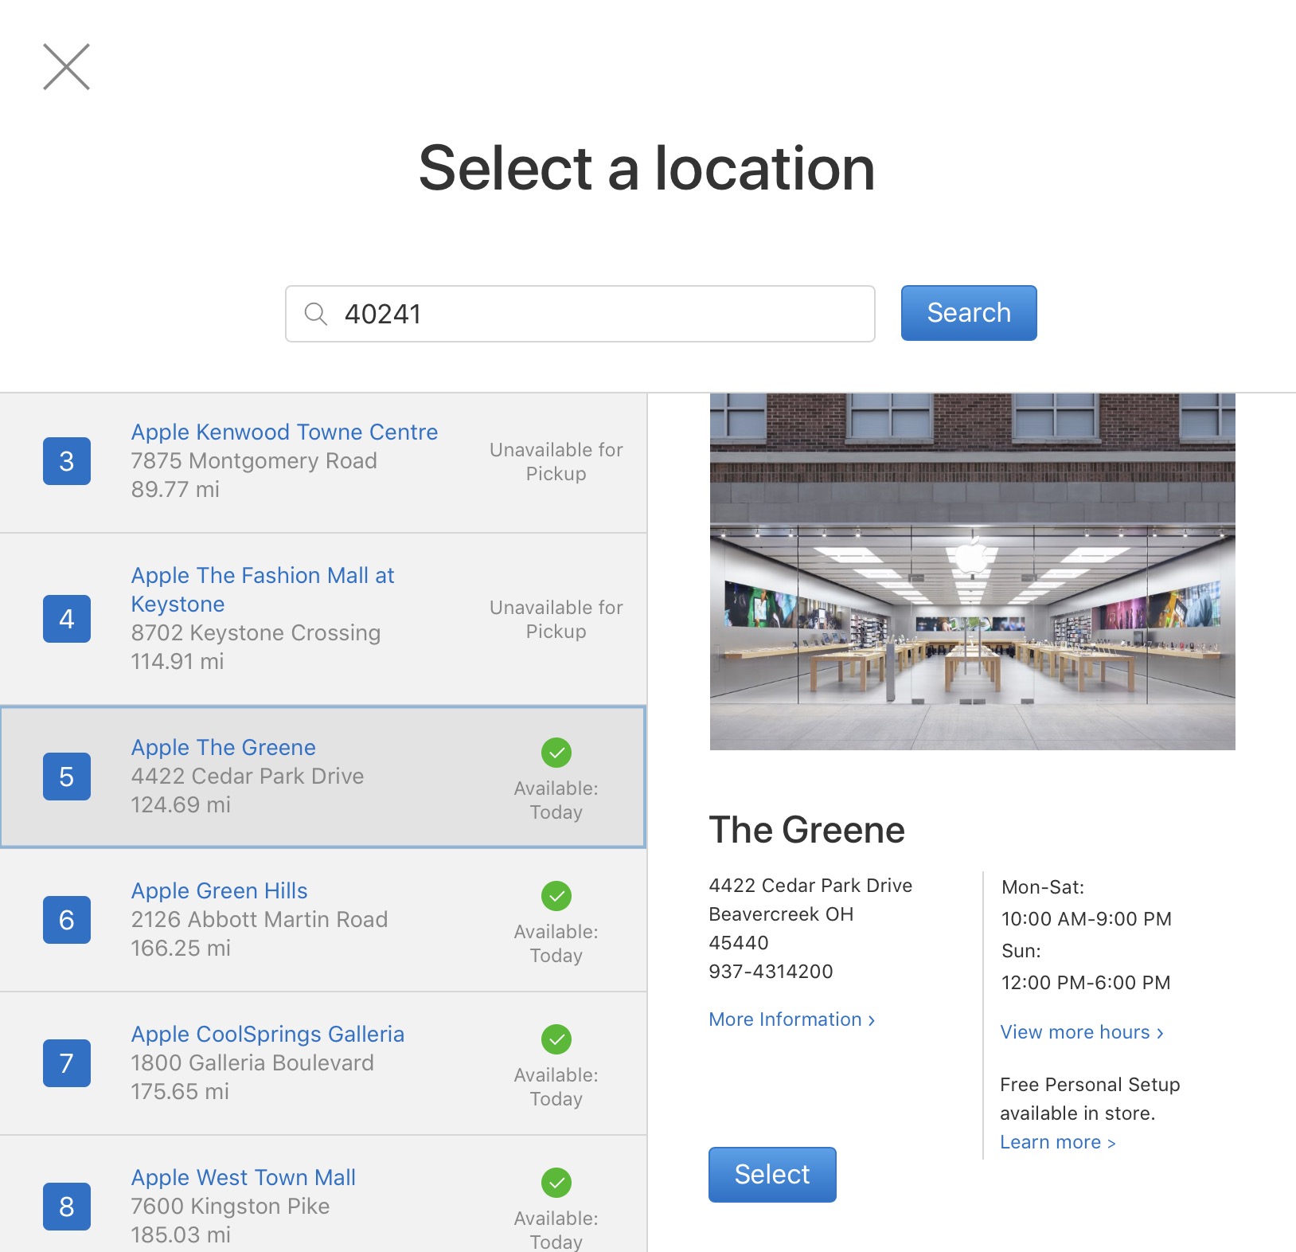Close the location selection dialog
This screenshot has width=1296, height=1252.
pyautogui.click(x=66, y=67)
